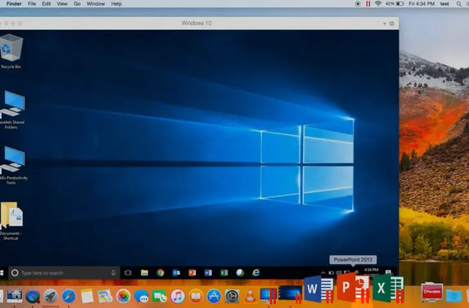
Task: Open VLC cone icon in the Dock
Action: 250,296
